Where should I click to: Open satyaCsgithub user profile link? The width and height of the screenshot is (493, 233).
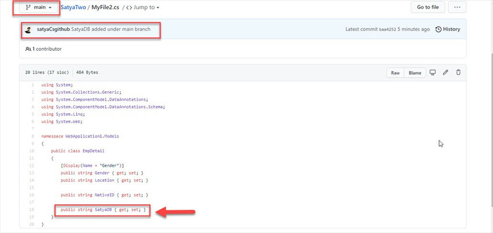coord(53,29)
